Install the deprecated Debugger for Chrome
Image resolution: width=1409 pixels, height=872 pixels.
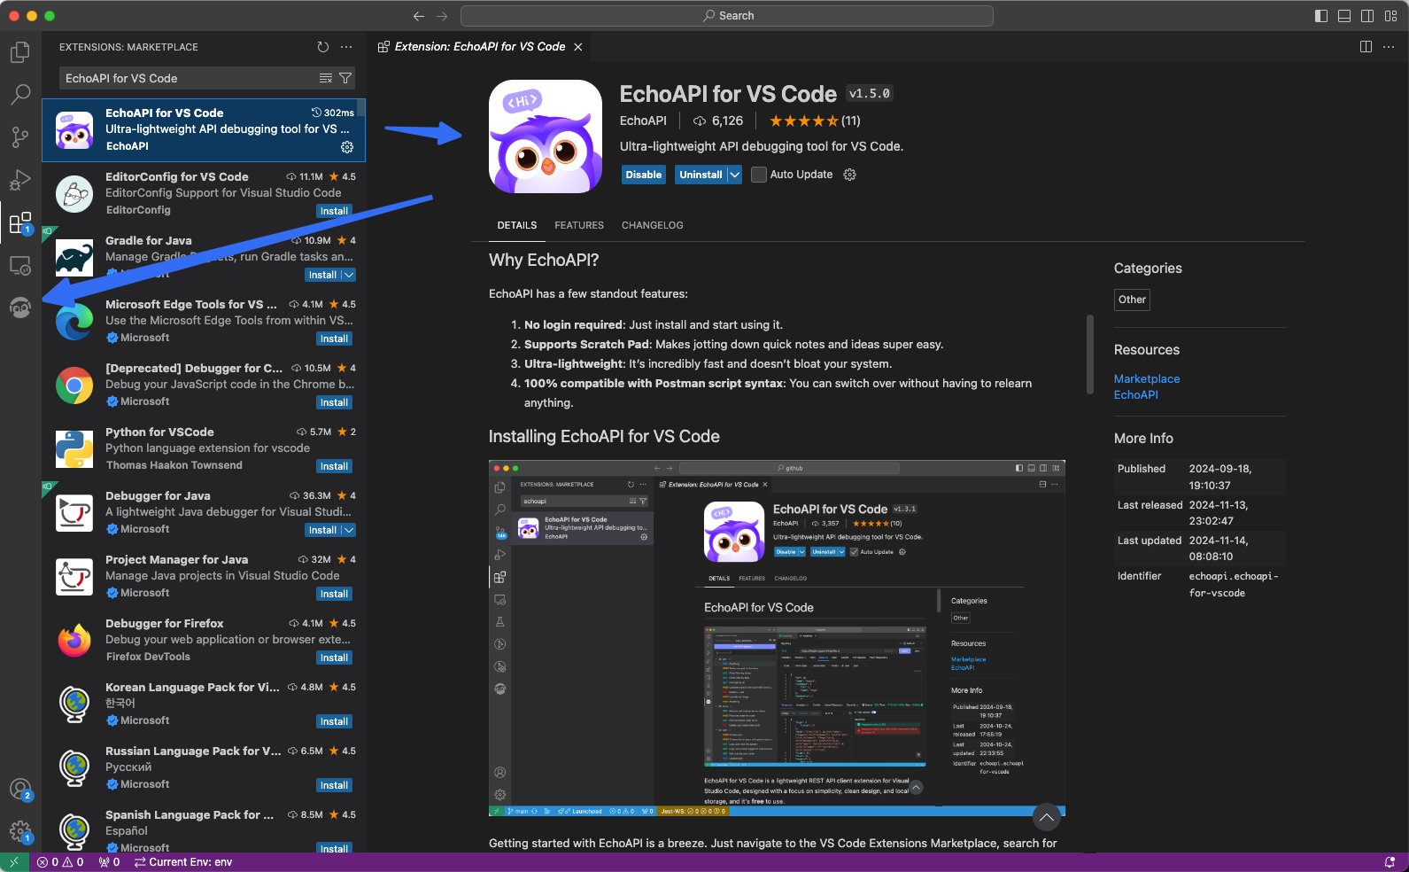pos(334,402)
